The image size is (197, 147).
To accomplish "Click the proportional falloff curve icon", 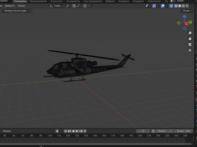I will point(89,6).
